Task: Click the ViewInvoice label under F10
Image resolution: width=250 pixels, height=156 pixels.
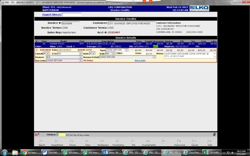Action: tap(179, 145)
